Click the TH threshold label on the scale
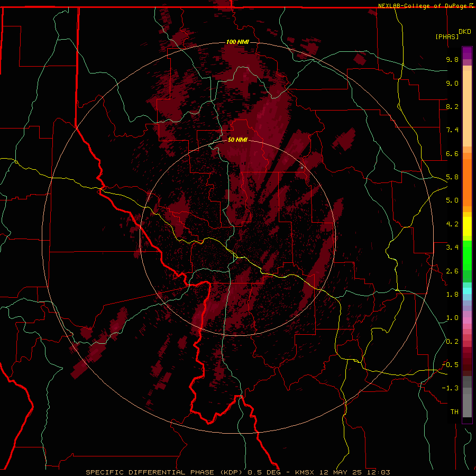Screen dimensions: 476x476 tap(454, 412)
